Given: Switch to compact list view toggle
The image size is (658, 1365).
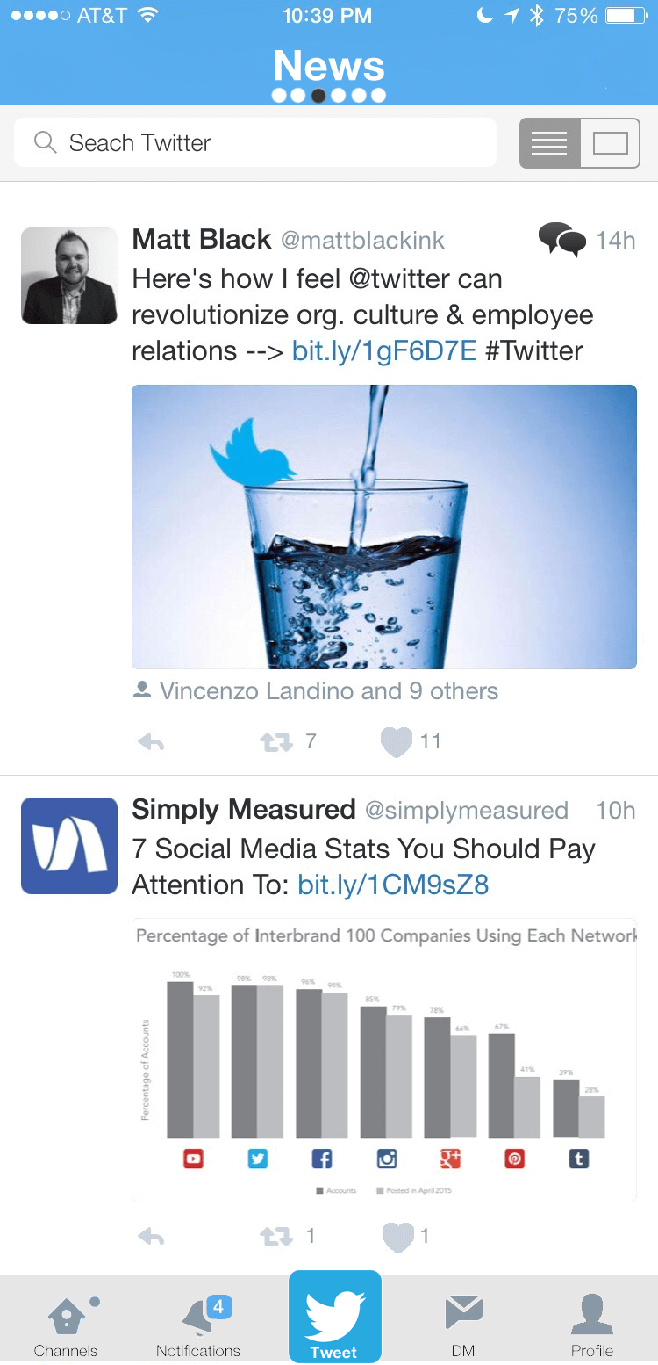Looking at the screenshot, I should 549,143.
